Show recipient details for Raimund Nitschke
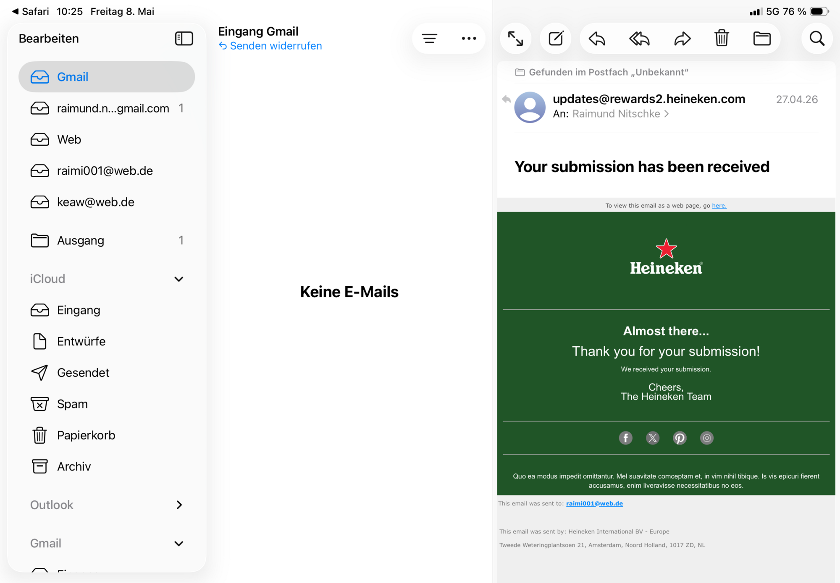Screen dimensions: 840x583 (x=620, y=114)
